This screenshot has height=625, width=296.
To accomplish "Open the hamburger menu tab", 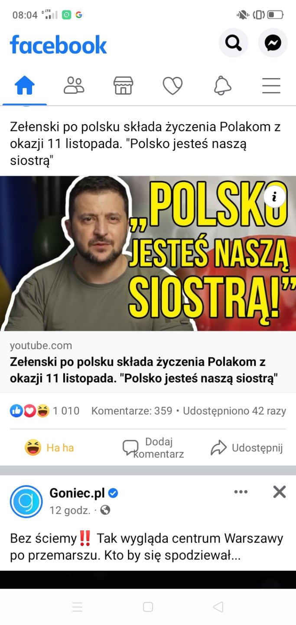I will tap(271, 86).
